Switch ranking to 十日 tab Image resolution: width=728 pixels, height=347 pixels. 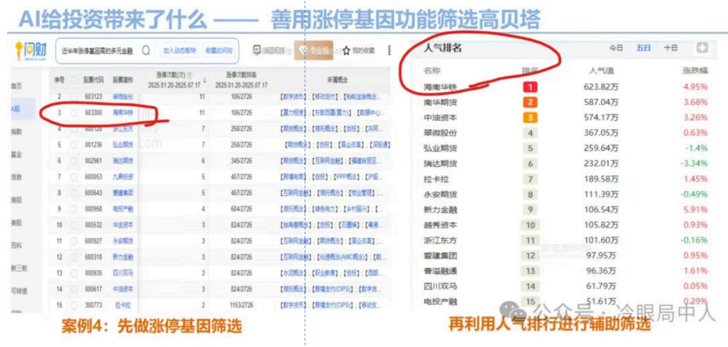671,48
